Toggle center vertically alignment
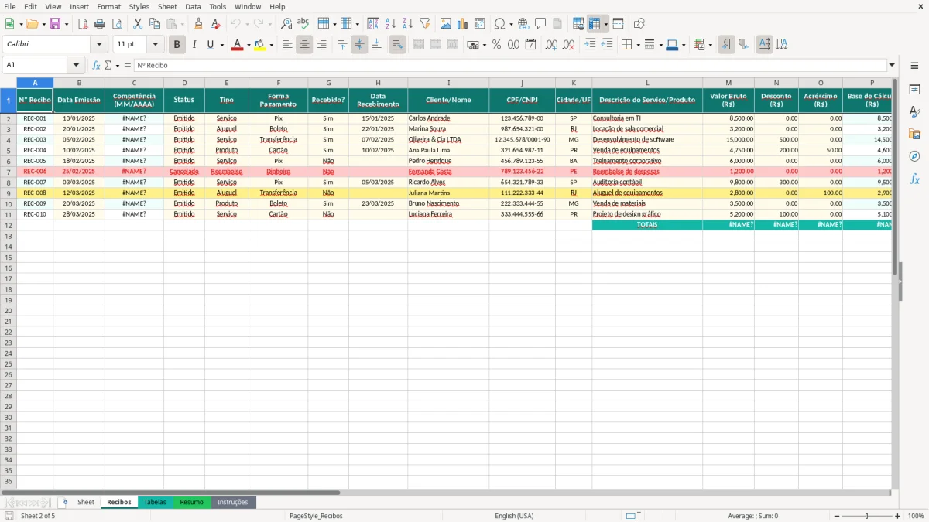Viewport: 929px width, 522px height. click(x=359, y=45)
